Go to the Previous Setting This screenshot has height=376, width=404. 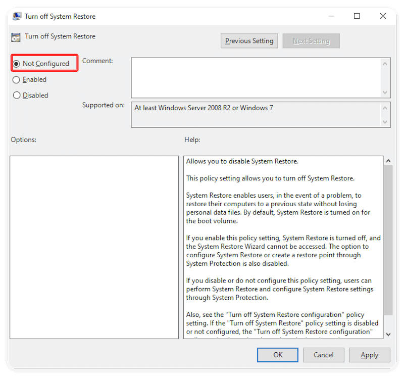tap(249, 40)
